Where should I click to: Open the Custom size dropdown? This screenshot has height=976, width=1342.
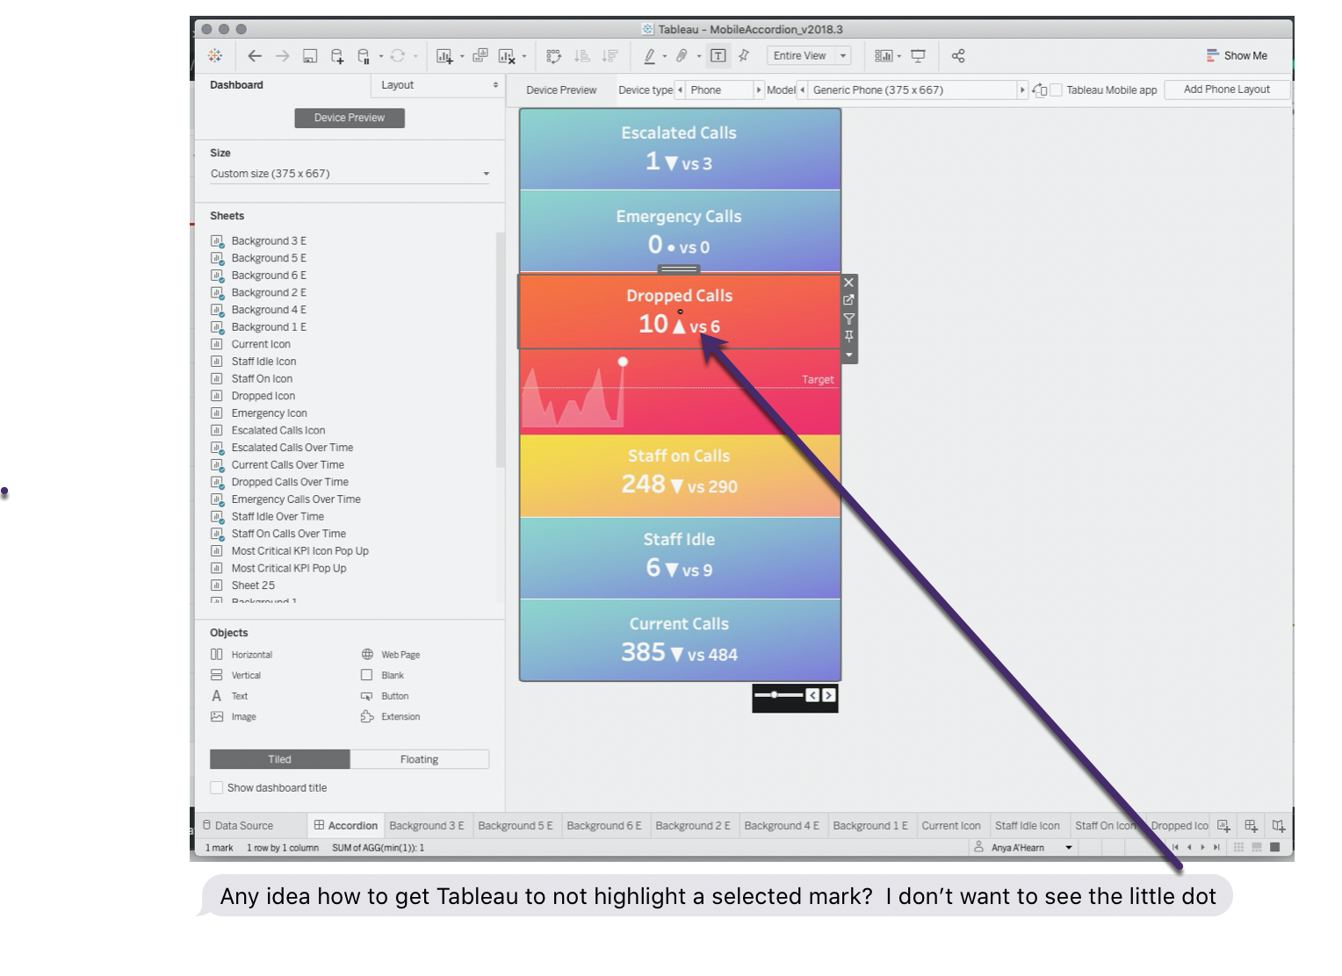(x=350, y=174)
